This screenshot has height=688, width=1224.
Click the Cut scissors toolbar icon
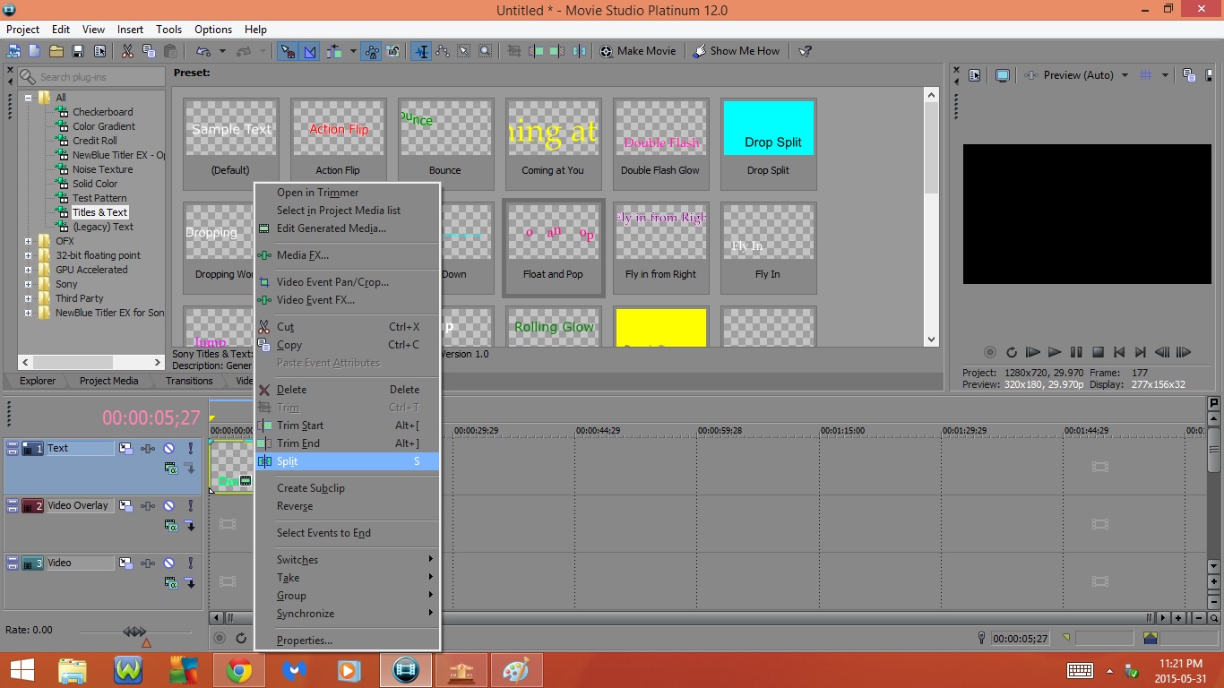click(127, 51)
